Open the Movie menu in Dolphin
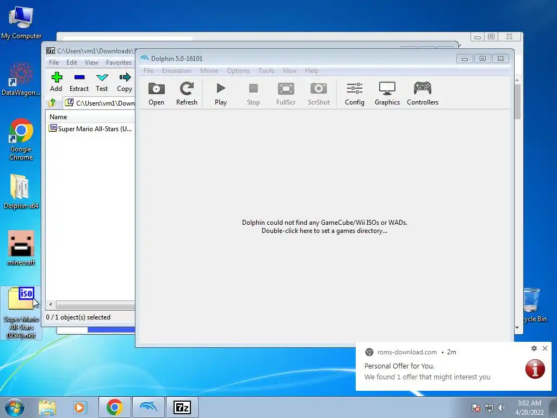557x418 pixels. [209, 71]
